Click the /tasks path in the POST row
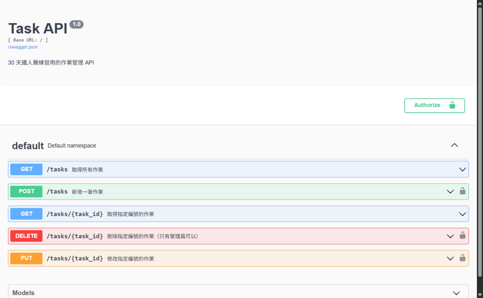This screenshot has height=298, width=483. pyautogui.click(x=57, y=191)
